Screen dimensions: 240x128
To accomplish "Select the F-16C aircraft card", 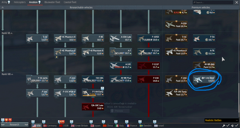I will coord(37,93).
